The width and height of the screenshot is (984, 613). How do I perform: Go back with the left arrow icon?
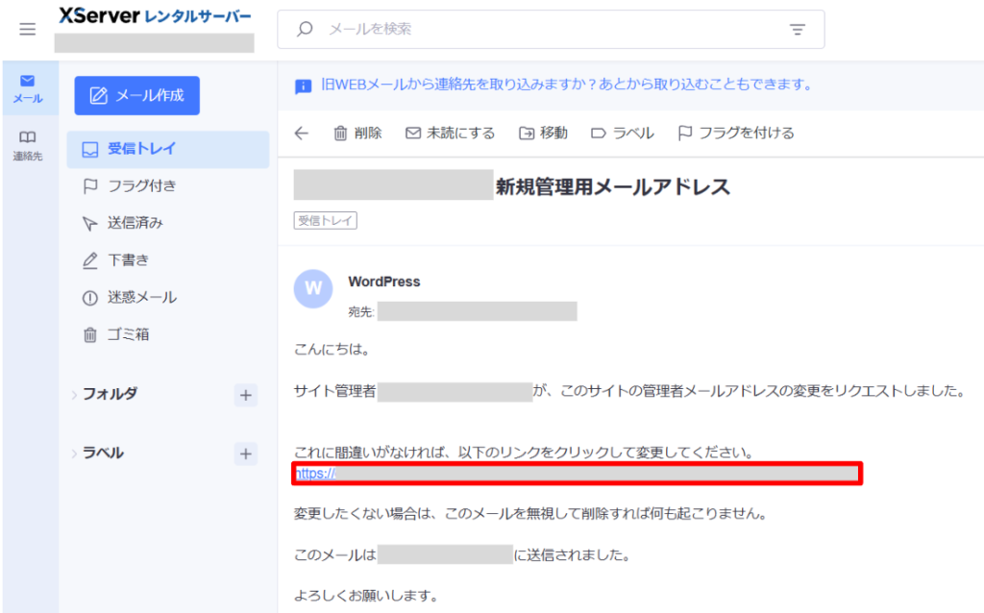click(301, 134)
